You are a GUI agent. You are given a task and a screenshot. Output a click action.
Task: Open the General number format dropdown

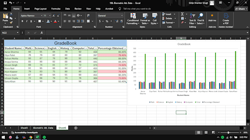(x=122, y=15)
